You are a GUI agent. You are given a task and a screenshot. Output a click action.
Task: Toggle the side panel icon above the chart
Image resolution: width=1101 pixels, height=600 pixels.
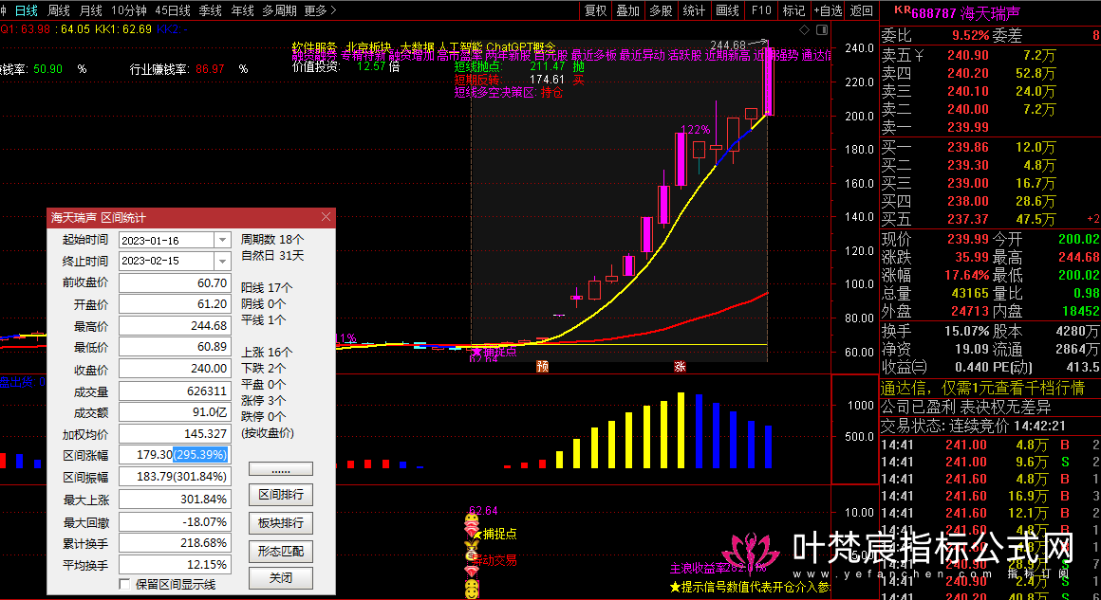(822, 29)
